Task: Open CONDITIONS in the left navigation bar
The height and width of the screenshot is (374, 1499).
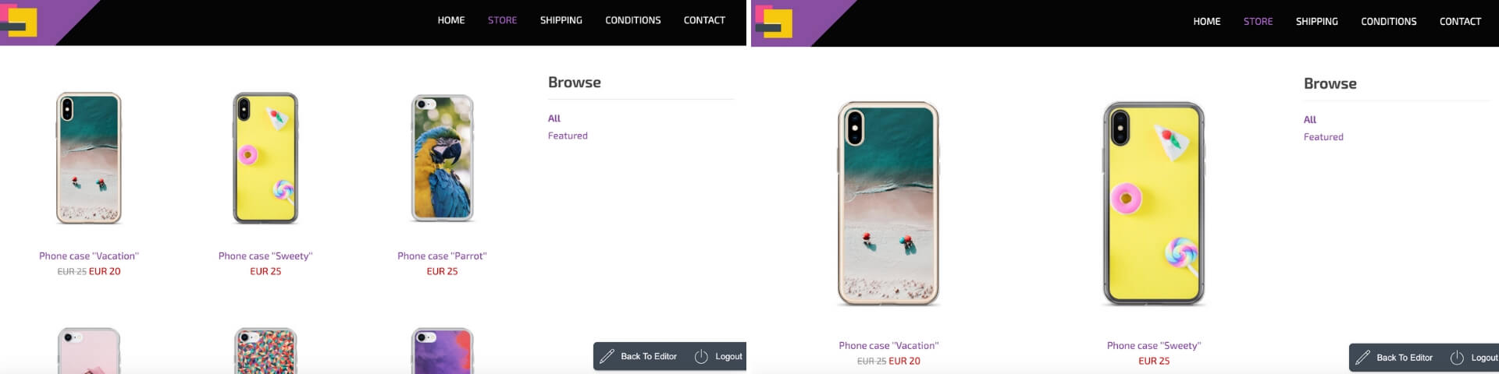Action: 633,20
